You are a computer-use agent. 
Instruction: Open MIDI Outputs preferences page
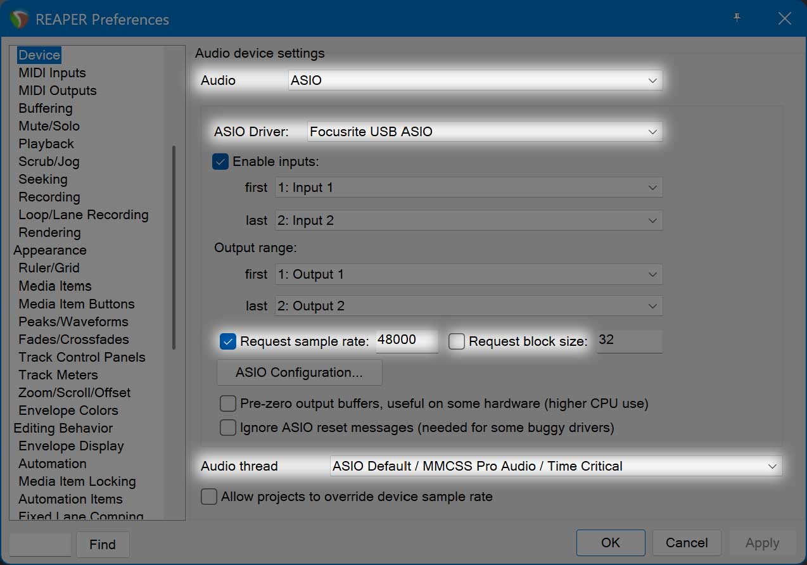(x=58, y=91)
